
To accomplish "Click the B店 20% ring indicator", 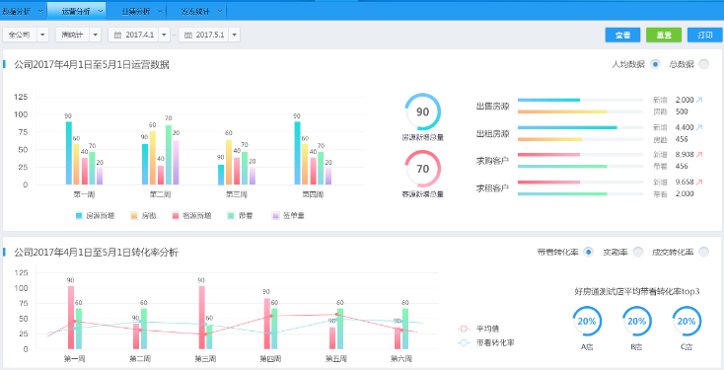I will point(637,322).
